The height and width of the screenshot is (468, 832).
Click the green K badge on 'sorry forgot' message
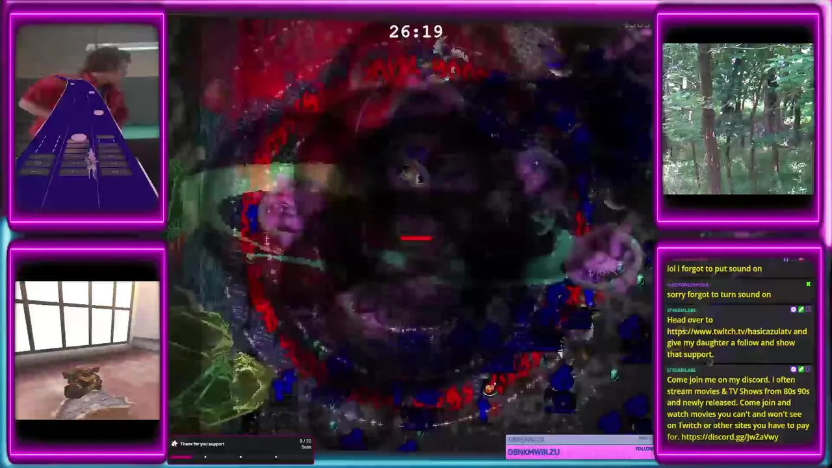point(808,285)
